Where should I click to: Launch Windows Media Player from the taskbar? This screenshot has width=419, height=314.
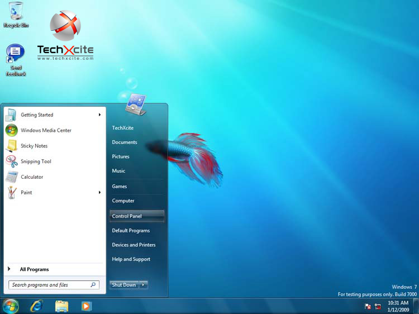click(x=86, y=306)
